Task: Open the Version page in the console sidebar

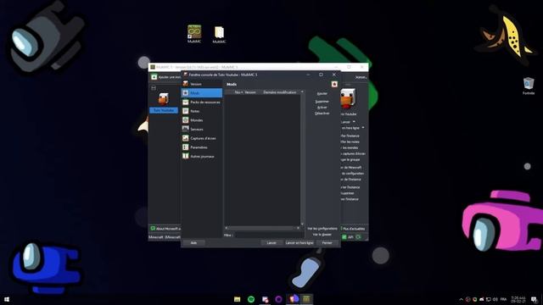Action: [202, 84]
